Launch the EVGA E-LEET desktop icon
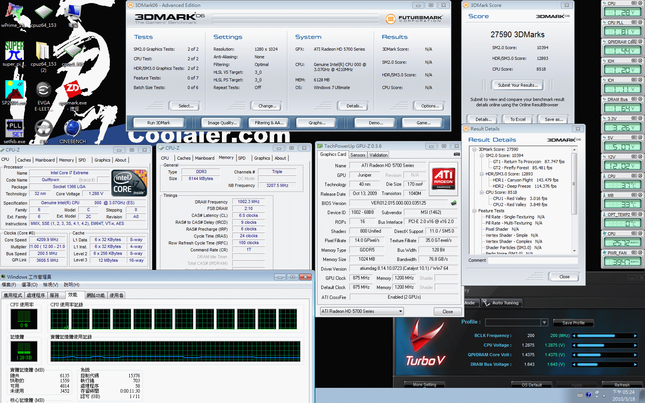Viewport: 645px width, 403px height. point(43,90)
